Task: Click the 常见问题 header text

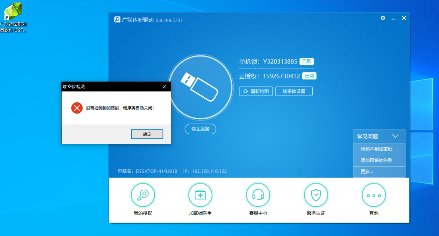Action: pyautogui.click(x=368, y=136)
